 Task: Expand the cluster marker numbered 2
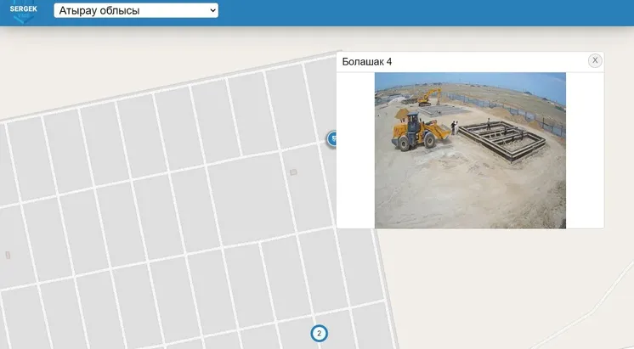(319, 333)
